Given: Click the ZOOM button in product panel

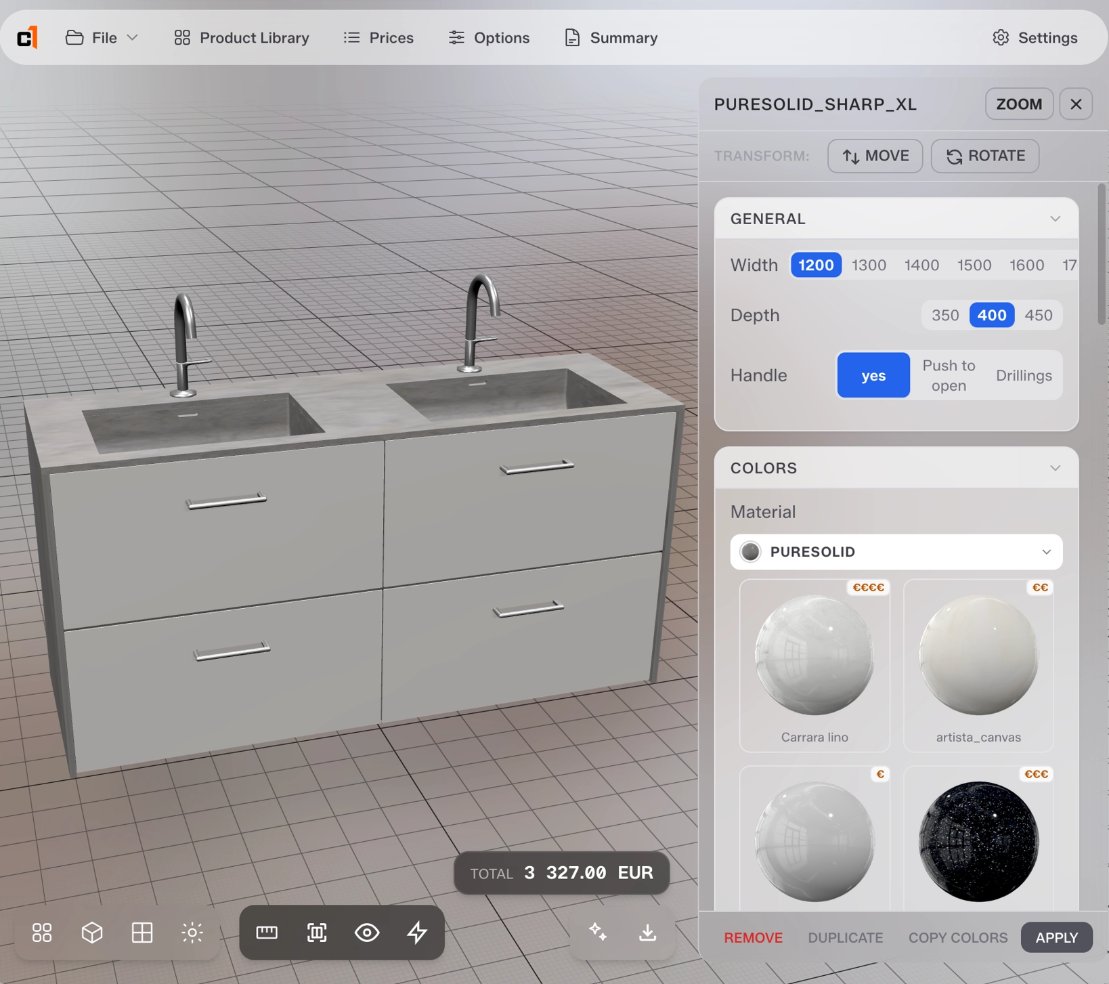Looking at the screenshot, I should (x=1019, y=104).
